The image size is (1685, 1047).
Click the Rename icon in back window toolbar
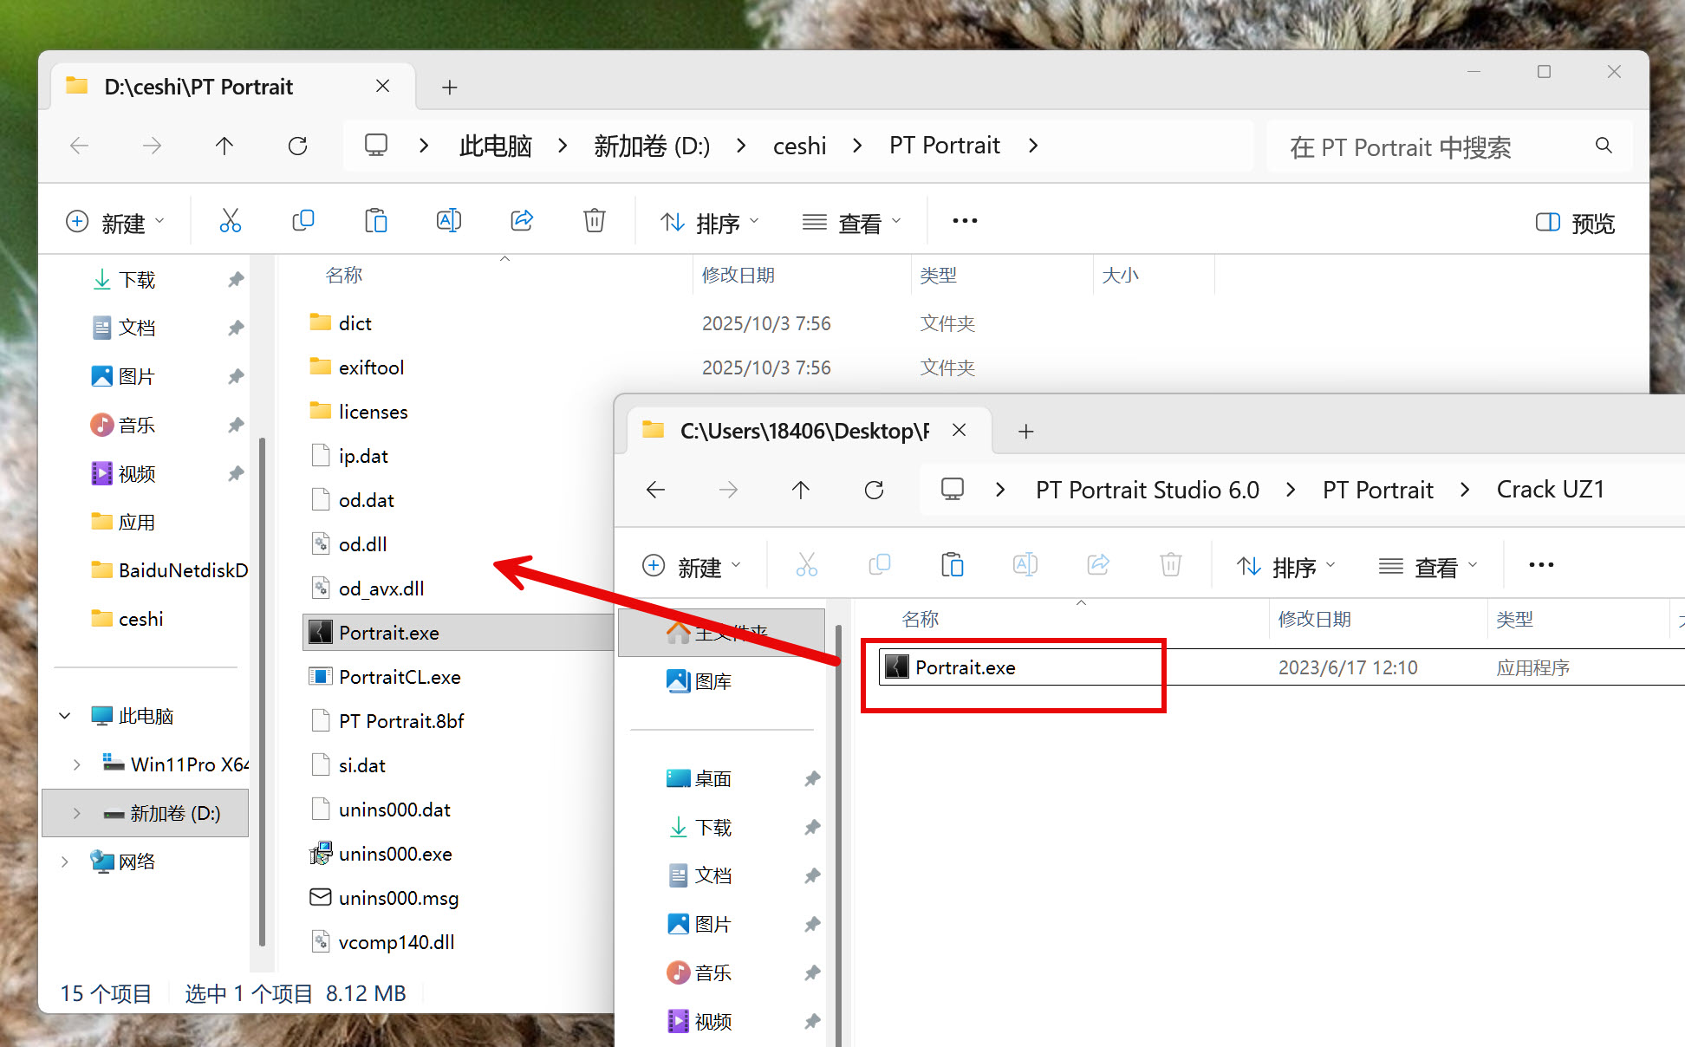tap(448, 221)
